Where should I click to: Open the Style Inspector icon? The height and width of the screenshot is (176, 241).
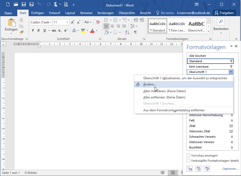pos(198,169)
